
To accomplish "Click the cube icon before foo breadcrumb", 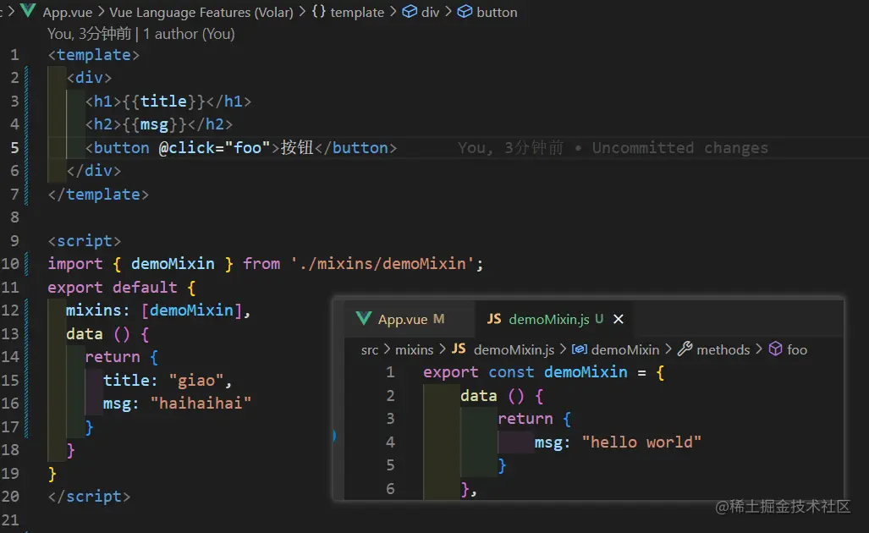I will click(775, 349).
